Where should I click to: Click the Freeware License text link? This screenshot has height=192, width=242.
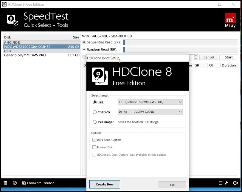[40, 183]
